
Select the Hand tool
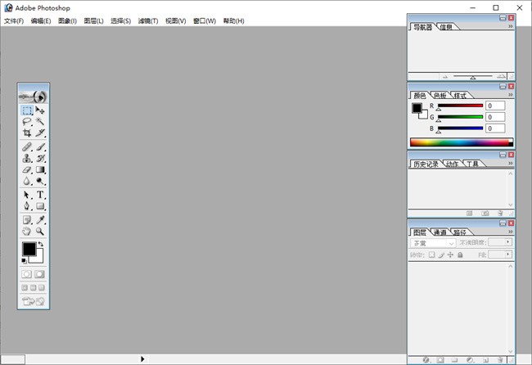[27, 232]
